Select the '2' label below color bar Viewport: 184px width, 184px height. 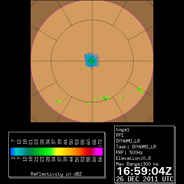(x=13, y=158)
